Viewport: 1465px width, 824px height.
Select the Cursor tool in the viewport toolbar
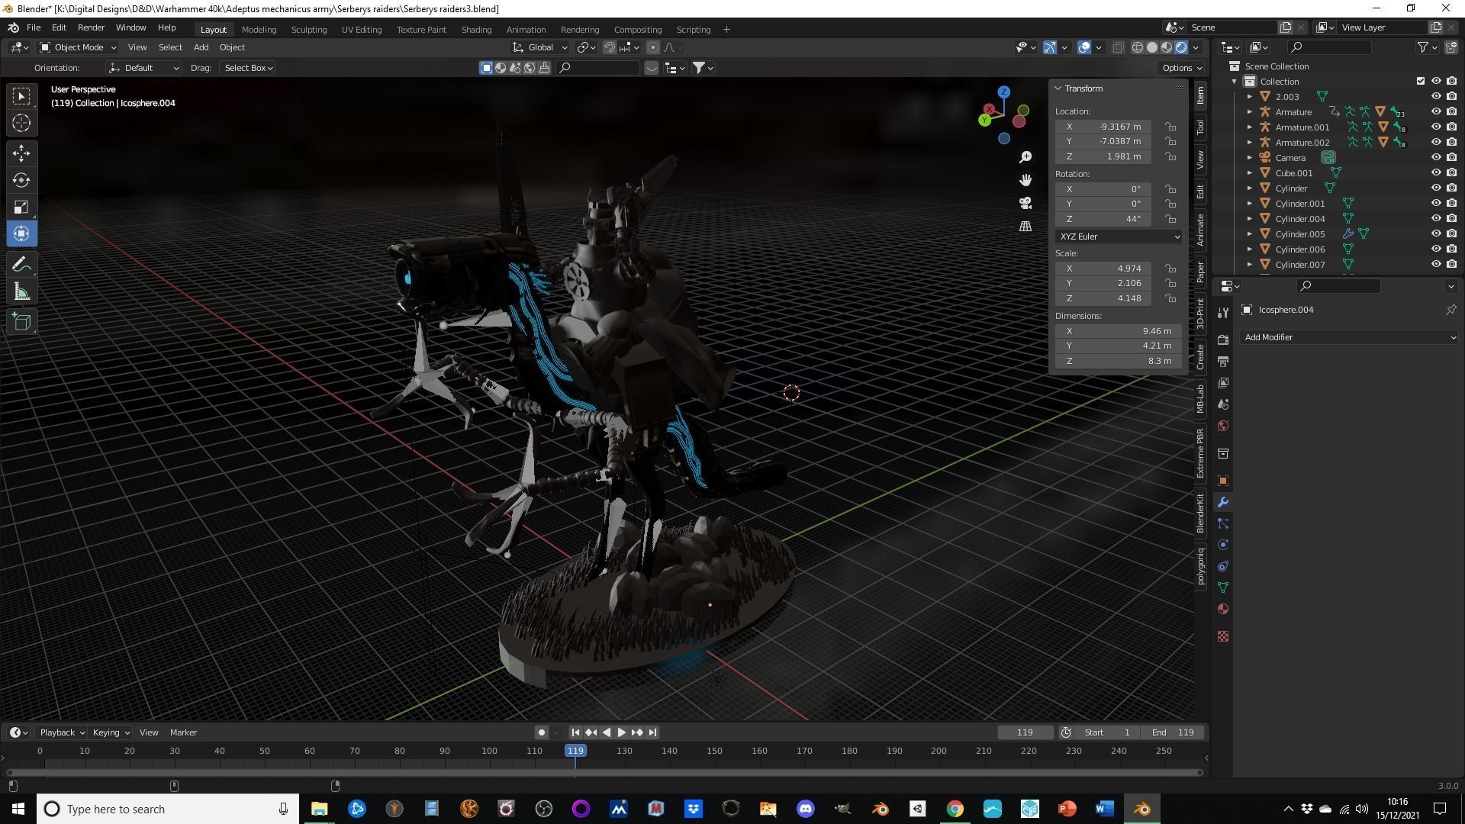coord(21,123)
